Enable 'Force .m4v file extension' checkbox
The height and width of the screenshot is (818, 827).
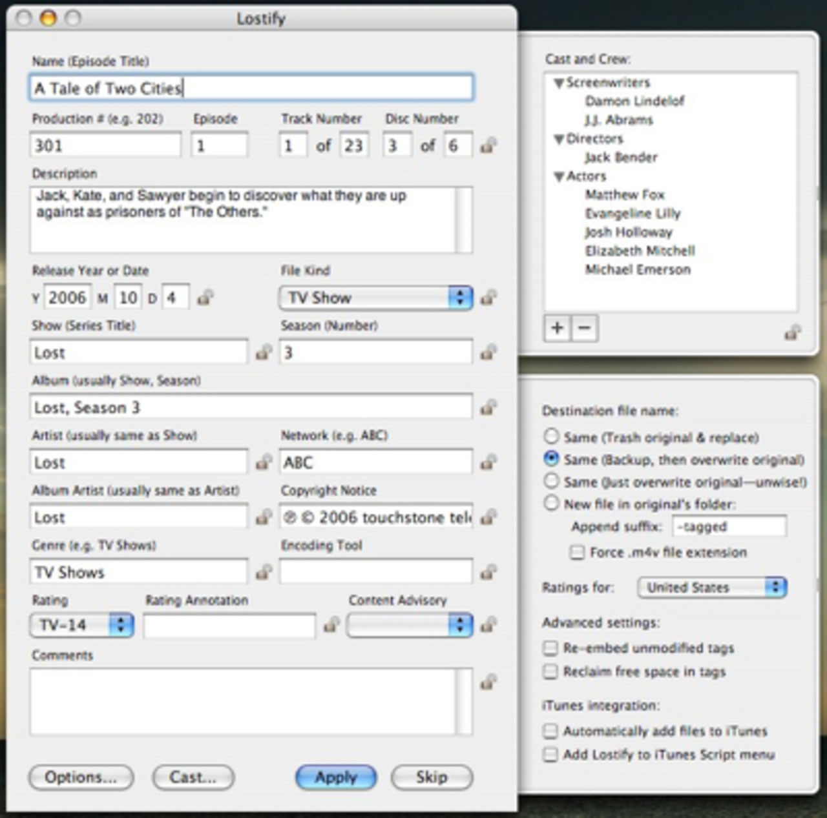click(576, 553)
